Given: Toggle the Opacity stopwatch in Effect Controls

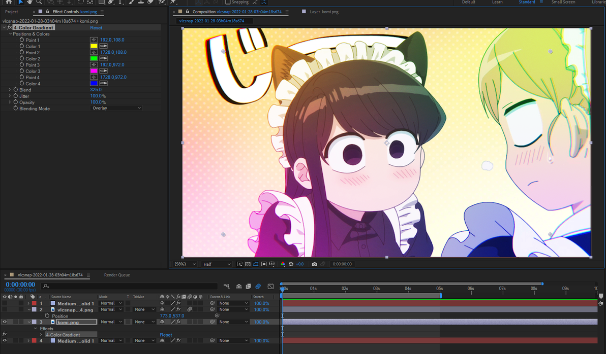Looking at the screenshot, I should pyautogui.click(x=16, y=102).
